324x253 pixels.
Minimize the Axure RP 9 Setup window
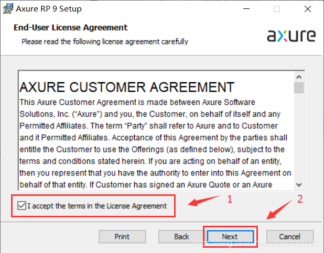coord(245,9)
